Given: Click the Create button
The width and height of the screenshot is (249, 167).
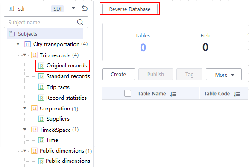Looking at the screenshot, I should [x=118, y=74].
